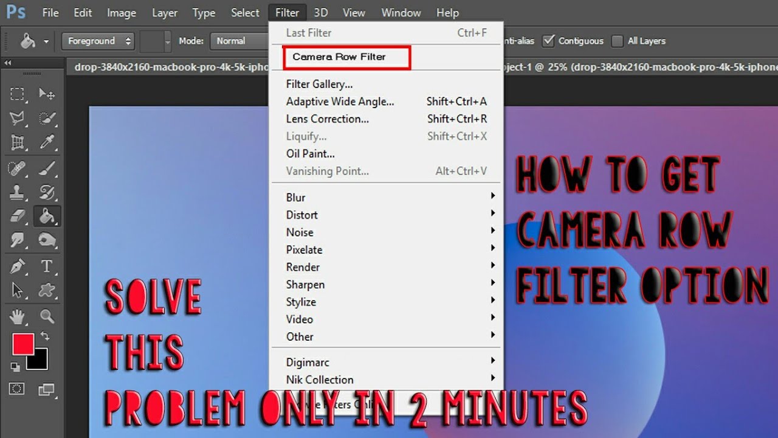Open the Select menu

point(245,12)
